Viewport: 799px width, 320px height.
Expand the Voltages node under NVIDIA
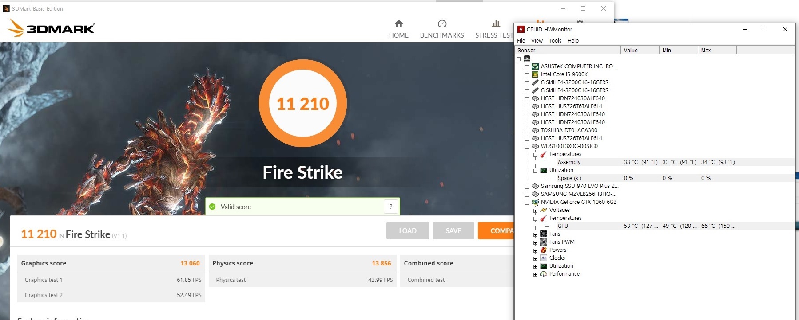pyautogui.click(x=536, y=211)
